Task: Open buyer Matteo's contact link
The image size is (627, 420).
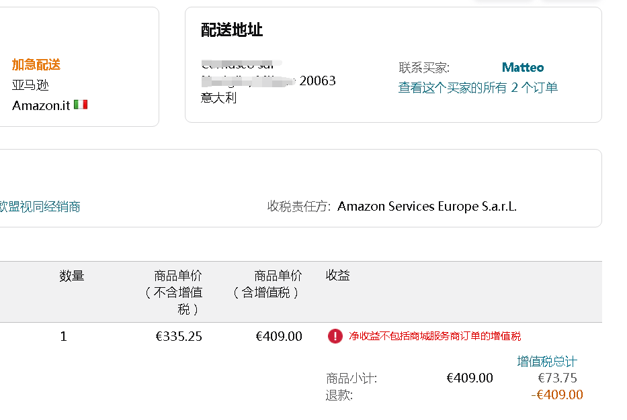Action: click(522, 67)
